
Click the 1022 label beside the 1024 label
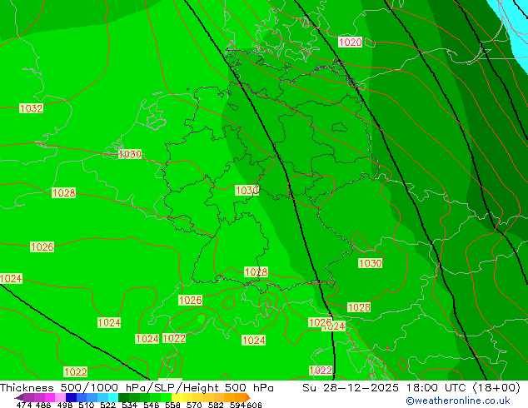point(174,338)
